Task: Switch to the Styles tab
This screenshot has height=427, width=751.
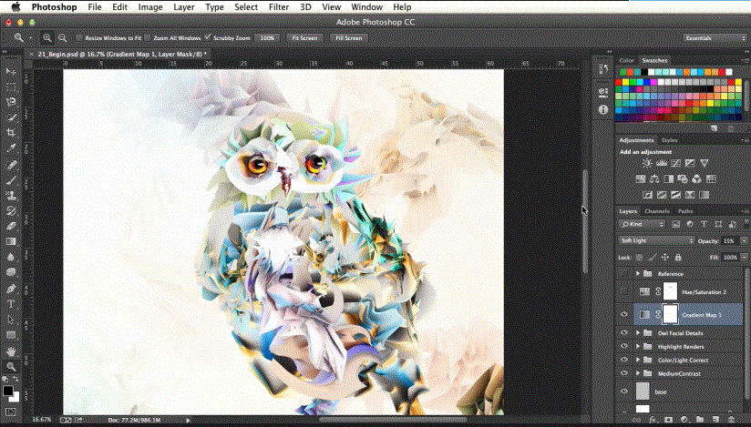Action: pos(670,140)
